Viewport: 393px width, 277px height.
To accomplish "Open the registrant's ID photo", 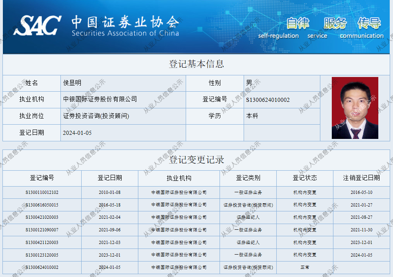I will 355,108.
